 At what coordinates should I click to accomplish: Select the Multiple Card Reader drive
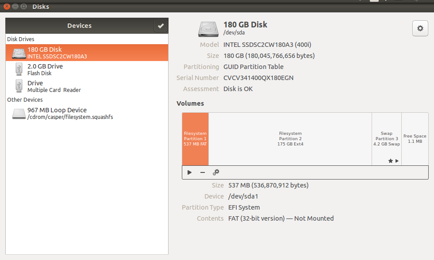87,86
